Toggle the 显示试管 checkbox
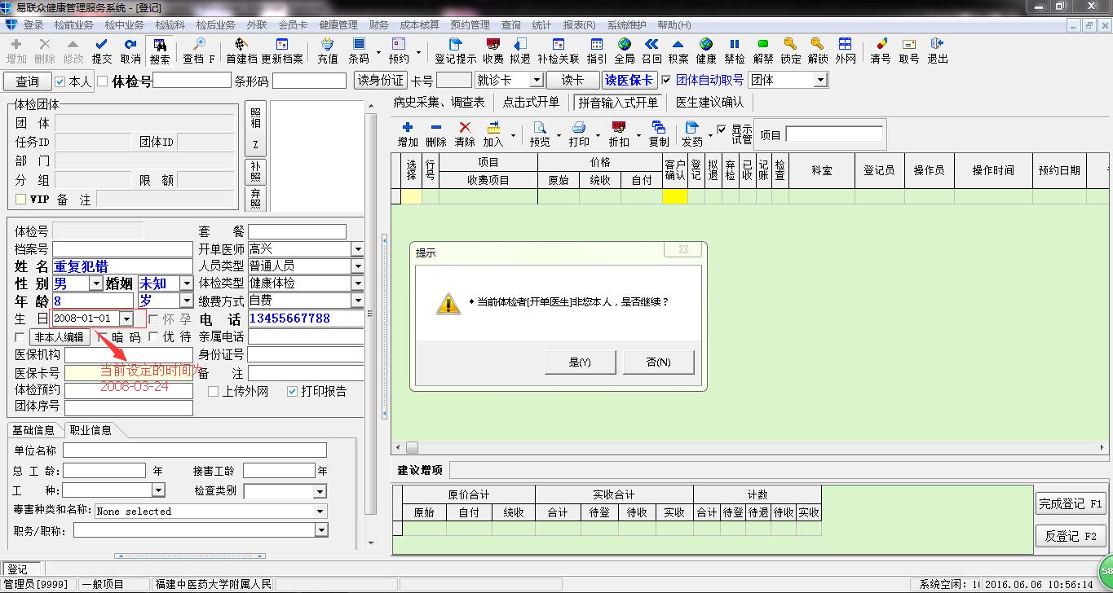This screenshot has width=1113, height=593. [x=721, y=130]
